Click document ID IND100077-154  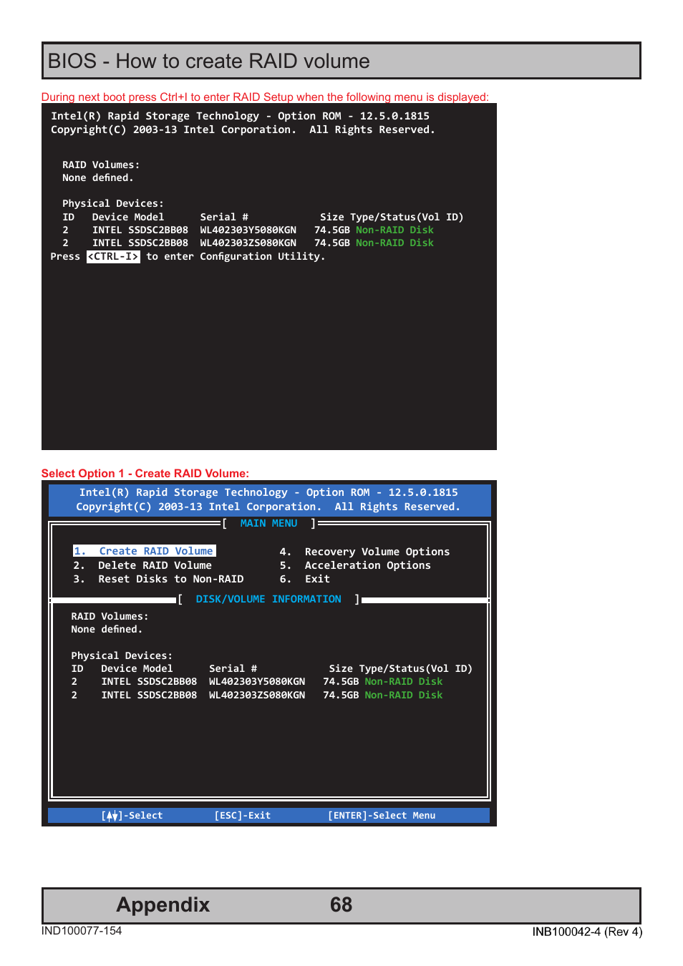coord(82,930)
